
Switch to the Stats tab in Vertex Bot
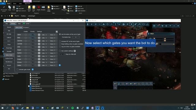point(19,24)
